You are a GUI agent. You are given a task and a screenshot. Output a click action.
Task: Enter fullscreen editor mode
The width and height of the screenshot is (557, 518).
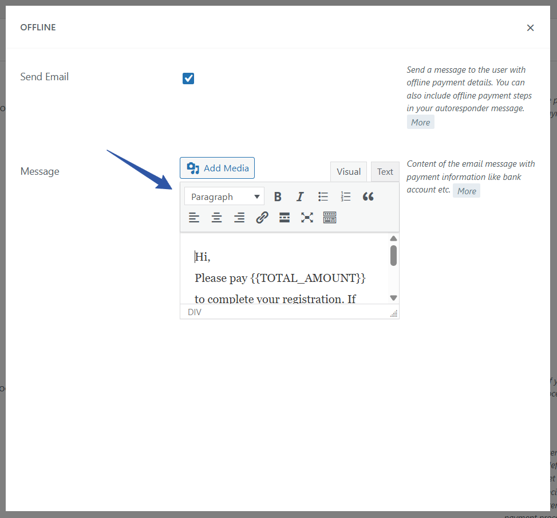[x=307, y=218]
